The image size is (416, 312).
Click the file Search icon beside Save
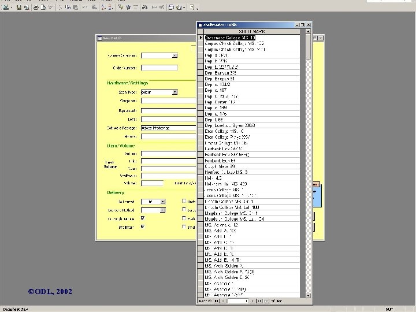pyautogui.click(x=26, y=8)
